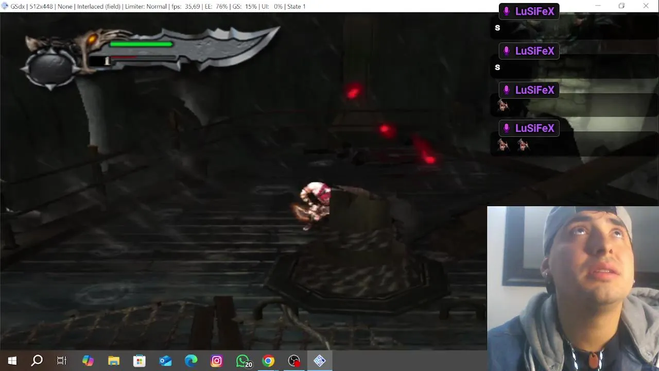Click the fourth LuSiFeX microphone label
The width and height of the screenshot is (659, 371).
pos(529,128)
